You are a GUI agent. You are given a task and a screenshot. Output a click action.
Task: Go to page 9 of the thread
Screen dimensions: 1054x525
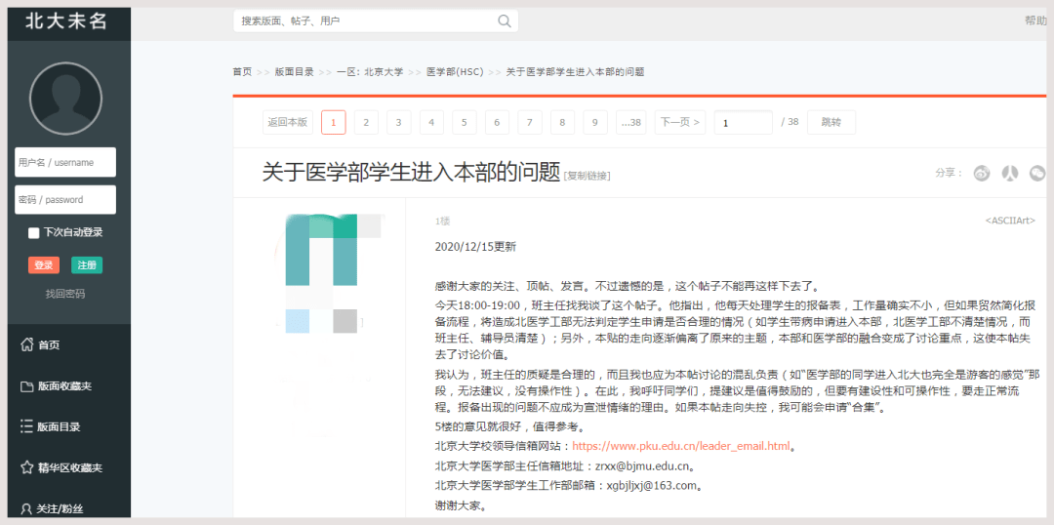click(595, 122)
